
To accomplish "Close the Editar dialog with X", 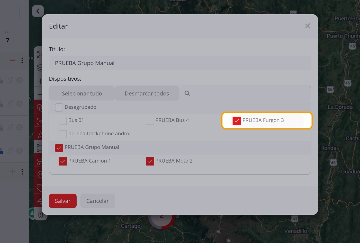I will coord(308,26).
